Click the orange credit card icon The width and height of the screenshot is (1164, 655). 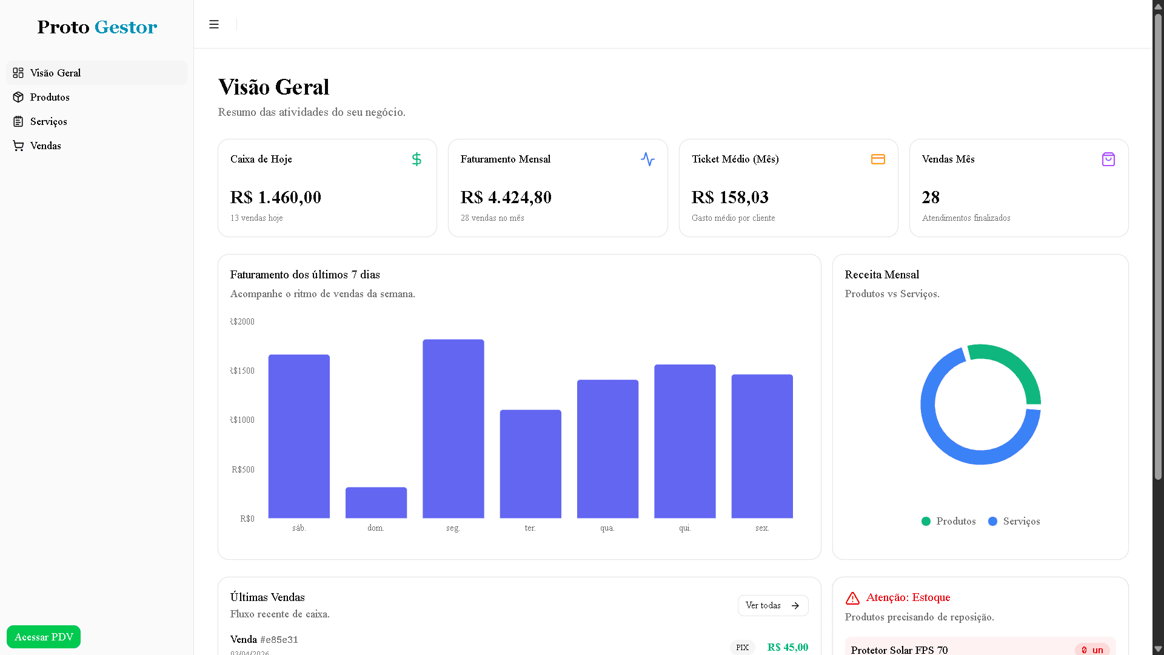click(878, 159)
